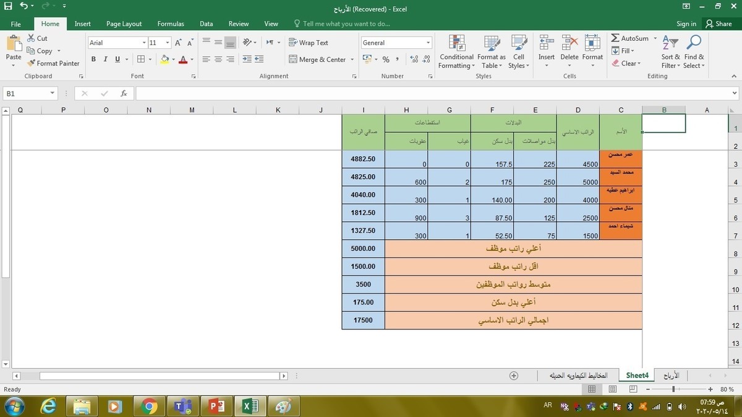Activate the Format Painter

click(53, 63)
